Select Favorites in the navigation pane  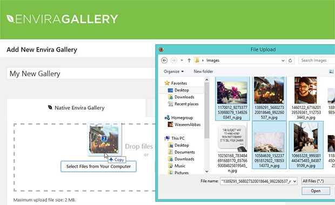[176, 83]
